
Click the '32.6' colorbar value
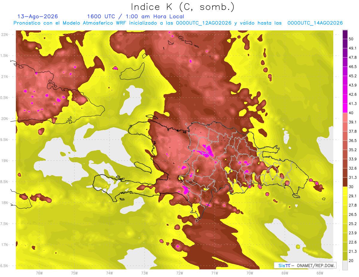click(x=352, y=168)
